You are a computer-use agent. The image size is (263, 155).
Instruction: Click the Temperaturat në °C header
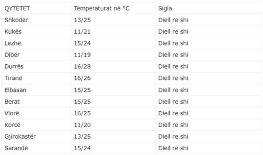(101, 9)
